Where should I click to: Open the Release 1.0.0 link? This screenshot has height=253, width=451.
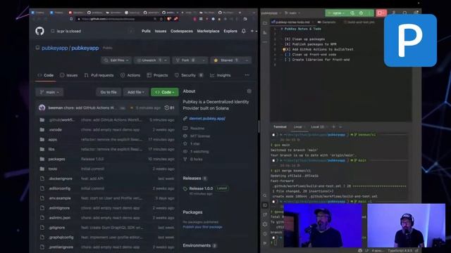[201, 188]
